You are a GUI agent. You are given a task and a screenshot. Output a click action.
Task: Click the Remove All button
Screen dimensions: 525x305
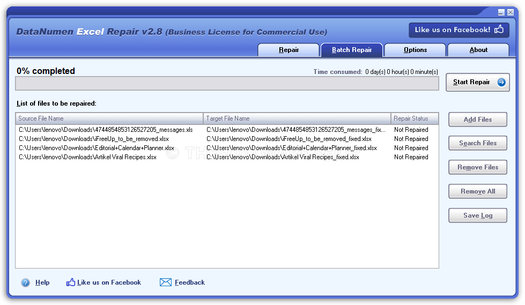point(478,191)
